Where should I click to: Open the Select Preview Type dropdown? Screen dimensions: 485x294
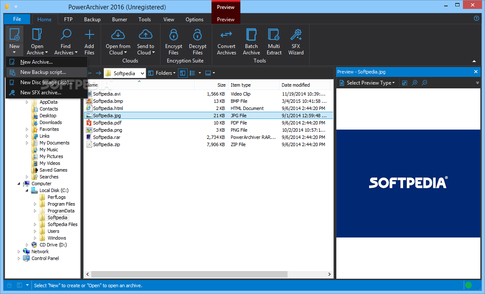point(367,82)
